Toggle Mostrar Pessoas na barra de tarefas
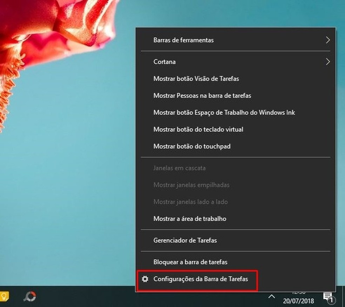The width and height of the screenshot is (345, 307). (x=235, y=96)
